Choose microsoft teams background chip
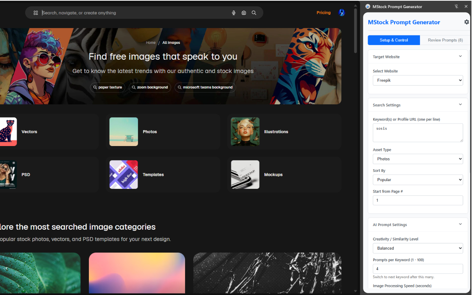Viewport: 472px width, 295px height. [205, 87]
